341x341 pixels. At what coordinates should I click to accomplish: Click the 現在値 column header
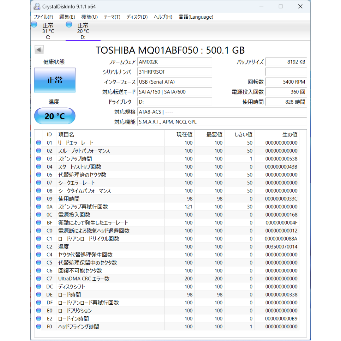[x=179, y=135]
